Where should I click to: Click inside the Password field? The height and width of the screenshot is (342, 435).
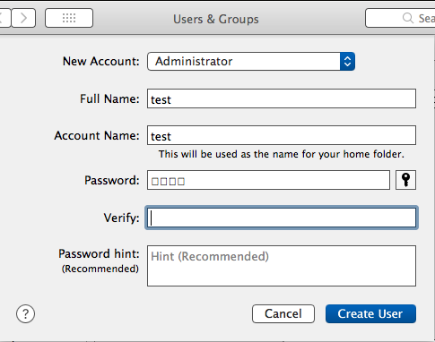point(268,180)
